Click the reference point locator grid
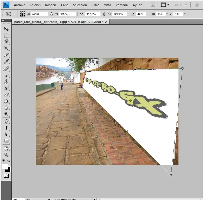Image resolution: width=203 pixels, height=200 pixels. point(23,14)
